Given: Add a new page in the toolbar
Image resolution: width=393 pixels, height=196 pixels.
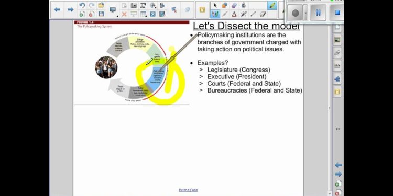Looking at the screenshot, I should click(82, 14).
